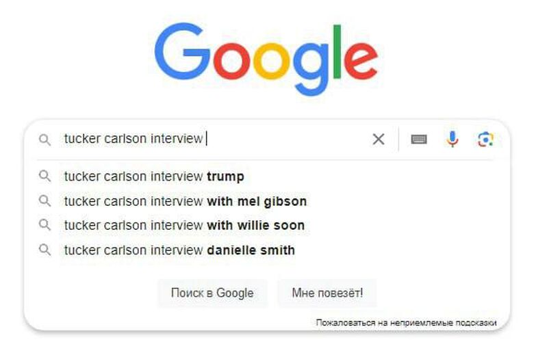Select the "danielle smith" suggestion

[179, 250]
